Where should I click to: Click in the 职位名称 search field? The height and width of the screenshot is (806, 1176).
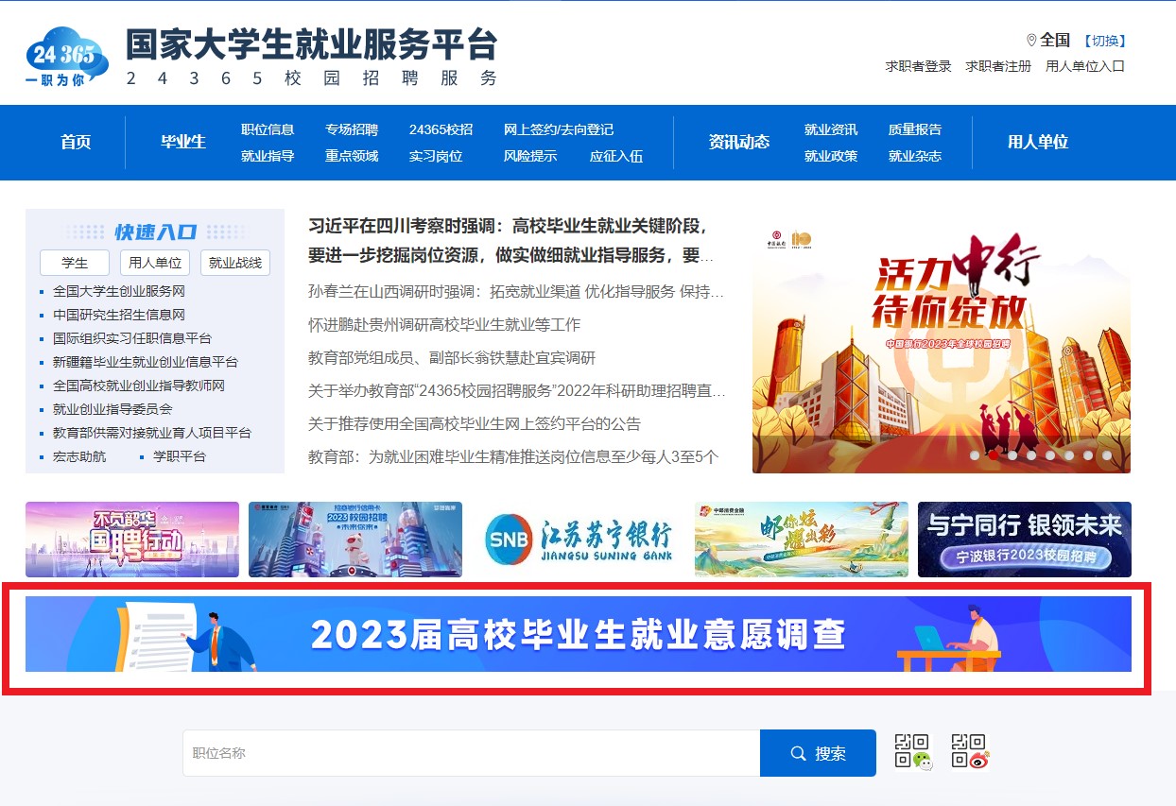click(471, 753)
